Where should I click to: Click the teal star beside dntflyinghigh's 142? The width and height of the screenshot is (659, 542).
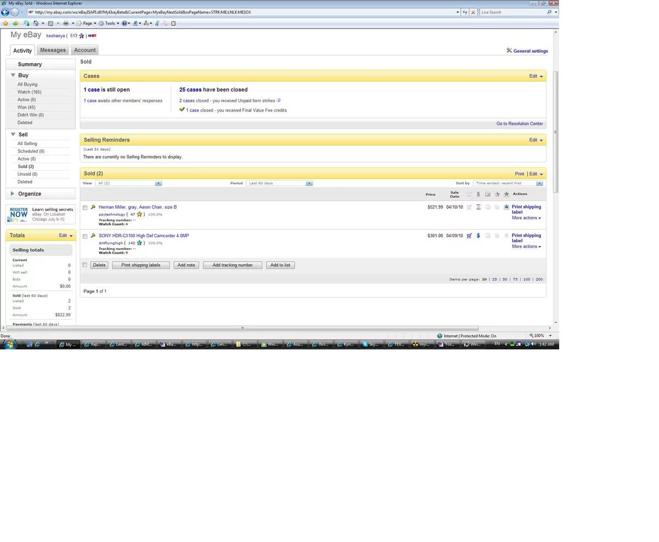(x=139, y=243)
